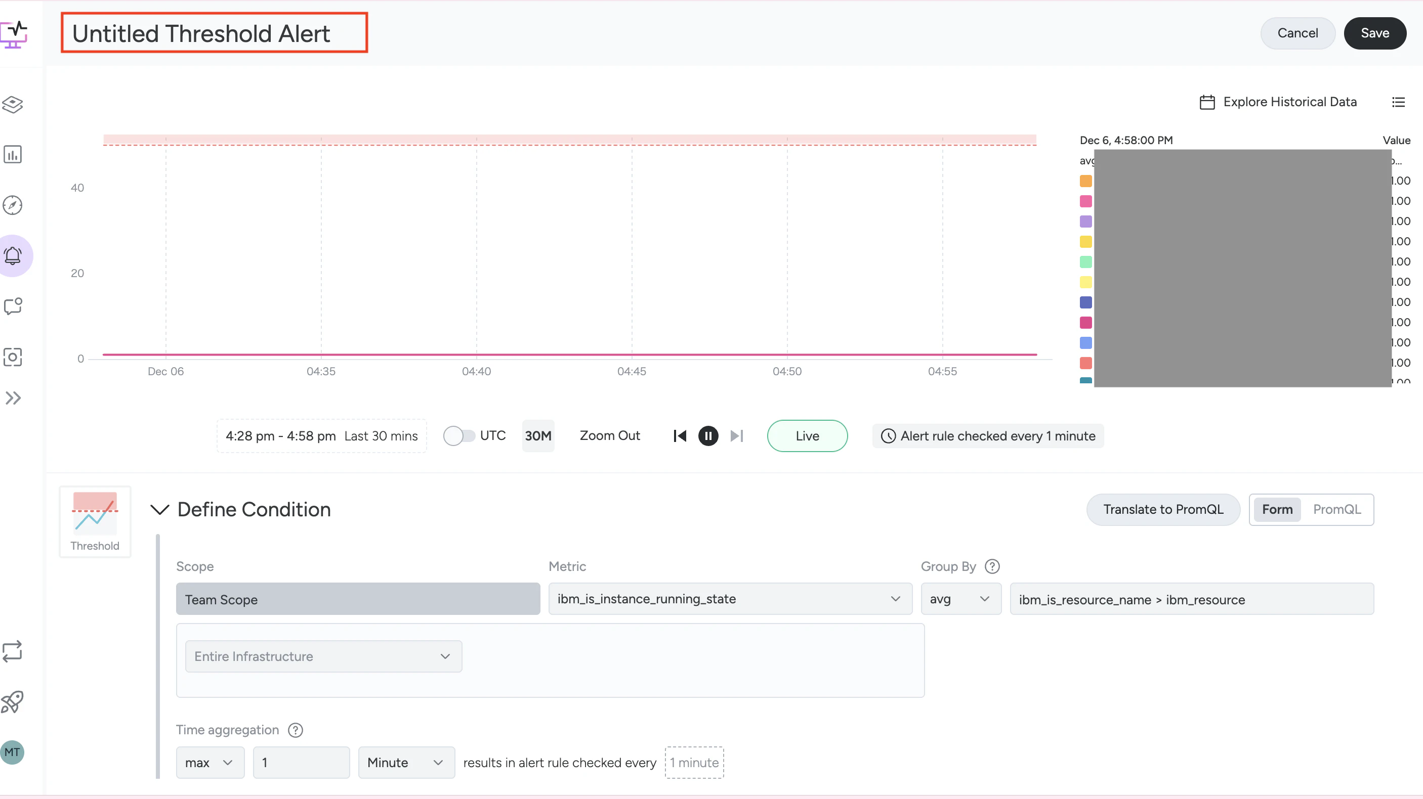Click the light purple legend swatch
This screenshot has height=799, width=1423.
[1085, 221]
